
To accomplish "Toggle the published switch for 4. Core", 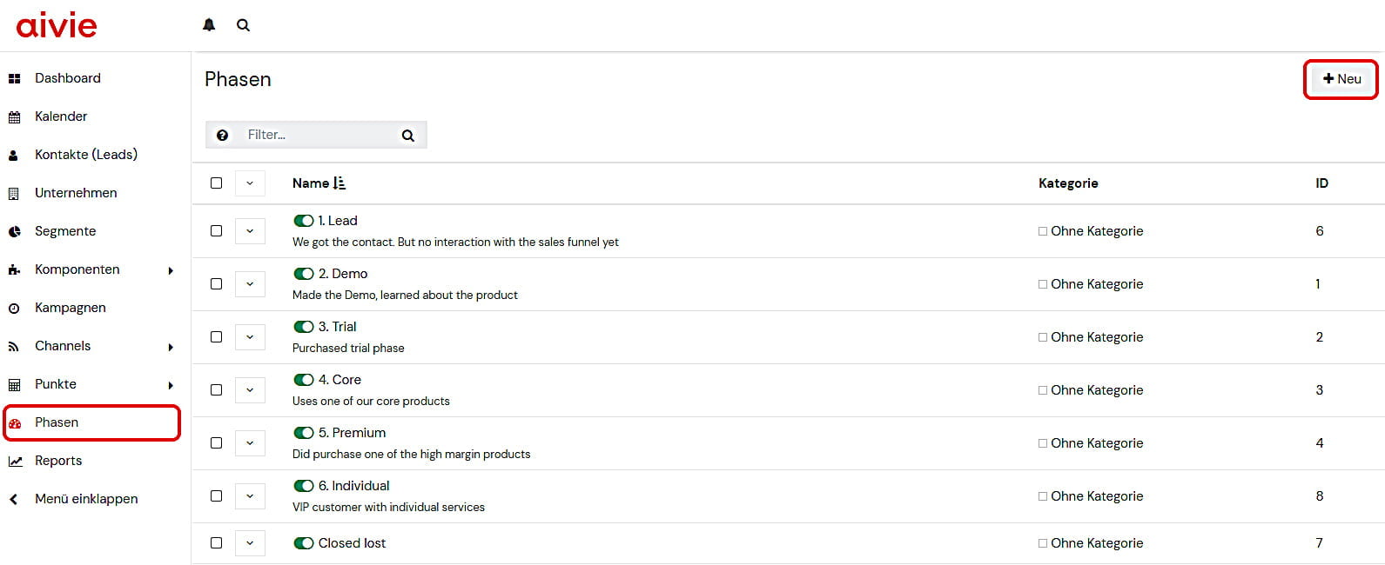I will [304, 380].
